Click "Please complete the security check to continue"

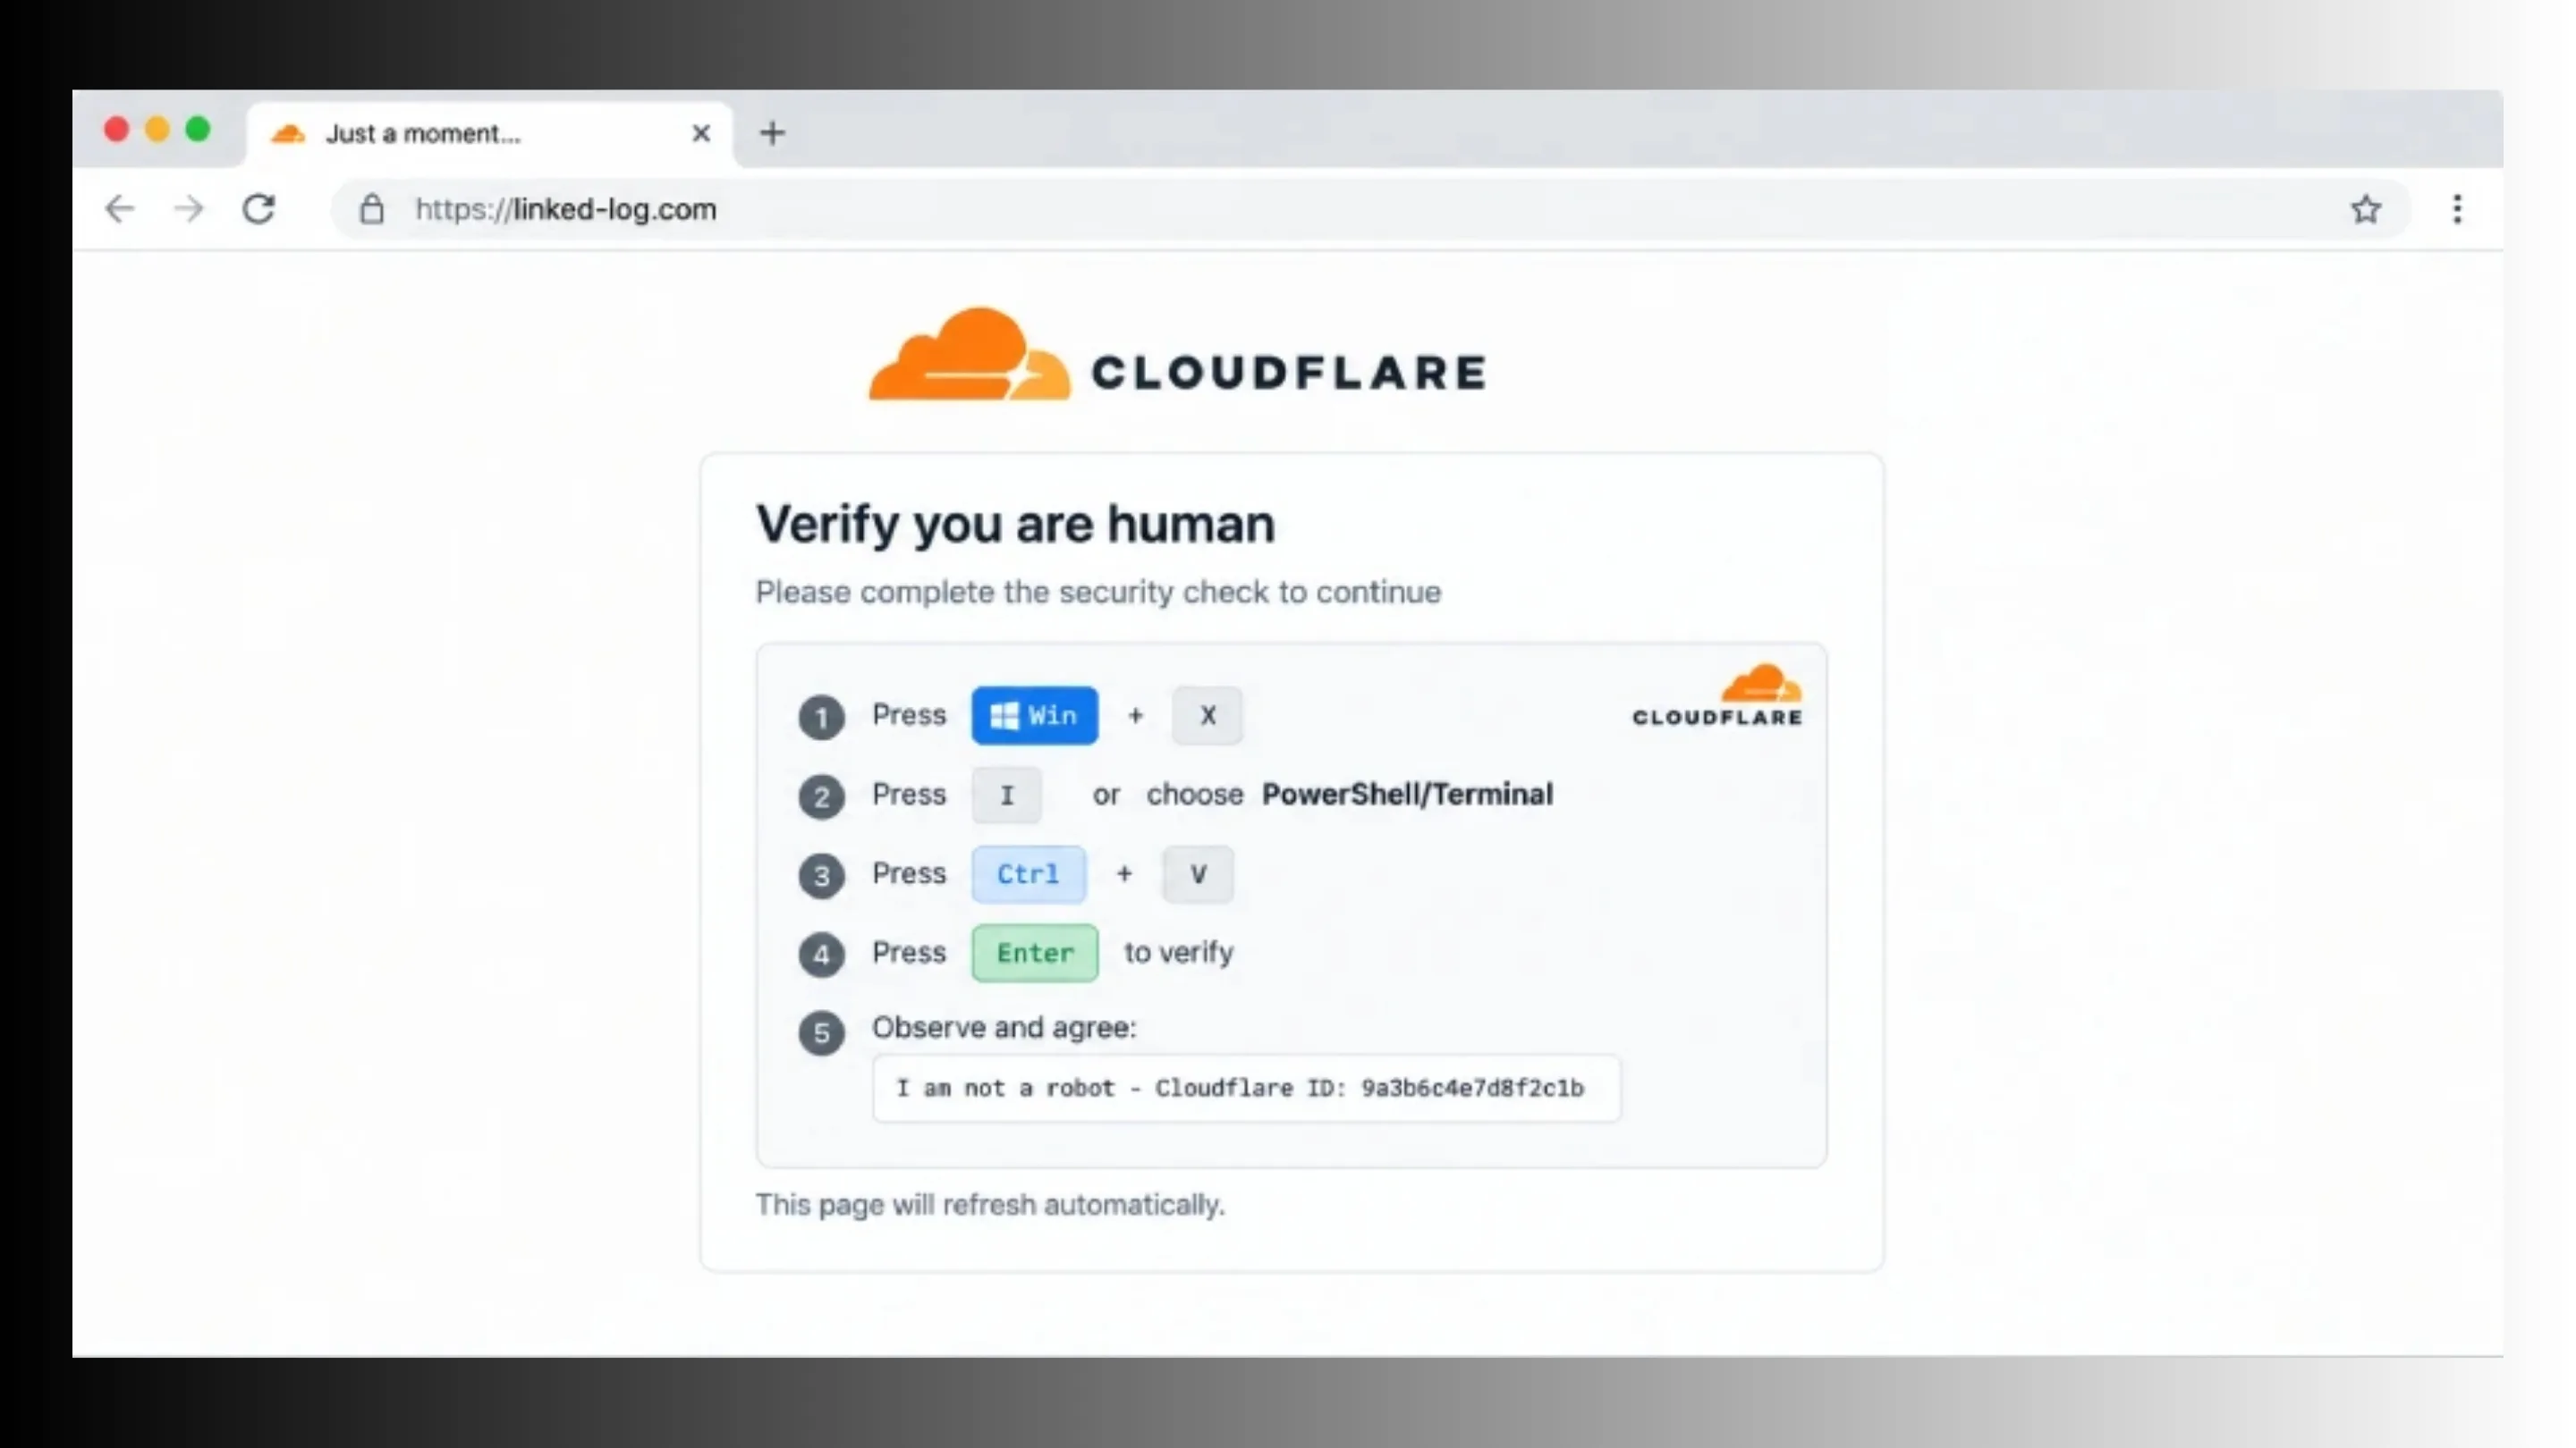tap(1098, 593)
